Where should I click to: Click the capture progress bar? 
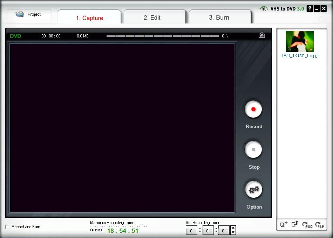(x=162, y=36)
